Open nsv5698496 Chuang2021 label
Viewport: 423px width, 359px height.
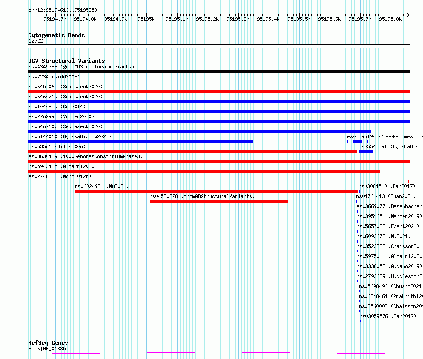coord(391,286)
